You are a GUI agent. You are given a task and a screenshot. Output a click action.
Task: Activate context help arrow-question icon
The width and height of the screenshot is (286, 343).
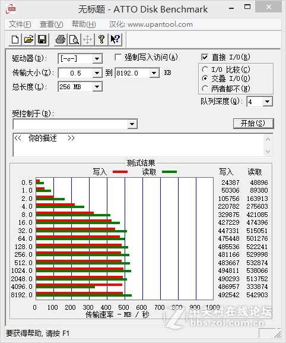tap(115, 39)
